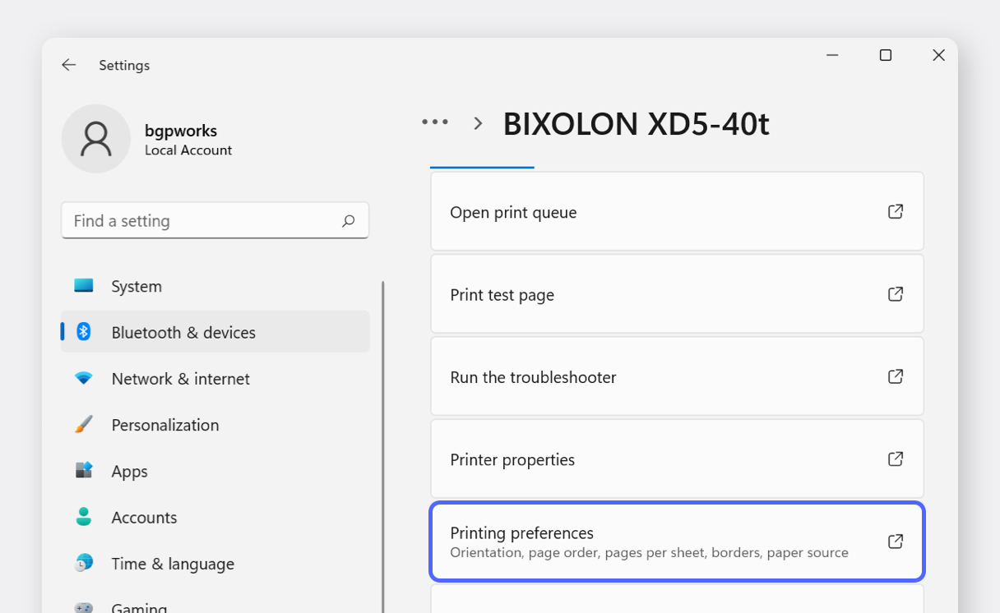
Task: Click the search magnifier icon
Action: click(348, 221)
